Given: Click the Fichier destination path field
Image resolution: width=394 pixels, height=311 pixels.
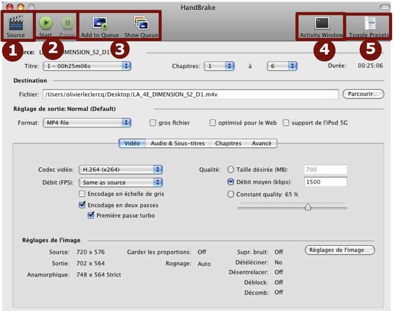Looking at the screenshot, I should point(191,94).
